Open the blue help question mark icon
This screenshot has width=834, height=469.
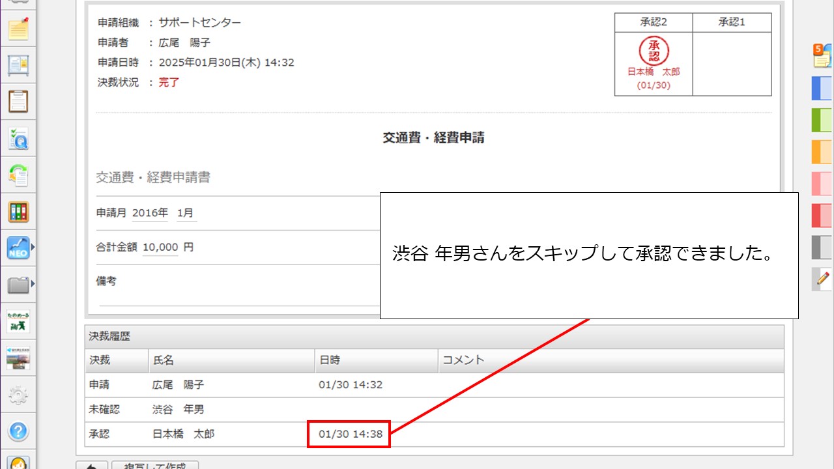pyautogui.click(x=18, y=431)
